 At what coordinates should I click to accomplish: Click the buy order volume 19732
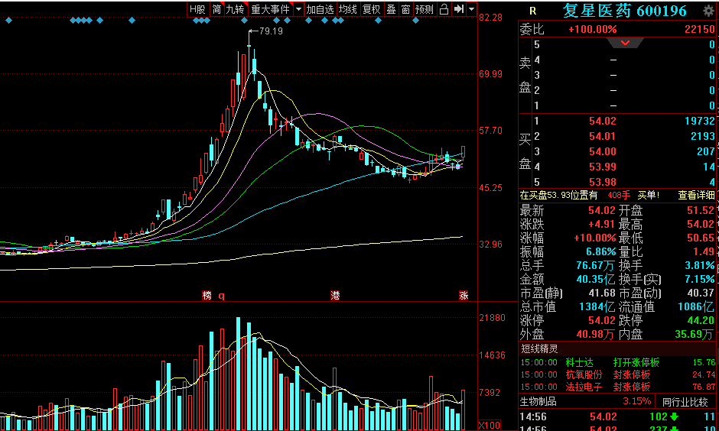(699, 122)
